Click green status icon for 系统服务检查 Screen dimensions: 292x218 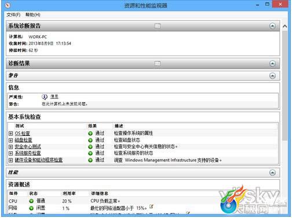(x=90, y=153)
